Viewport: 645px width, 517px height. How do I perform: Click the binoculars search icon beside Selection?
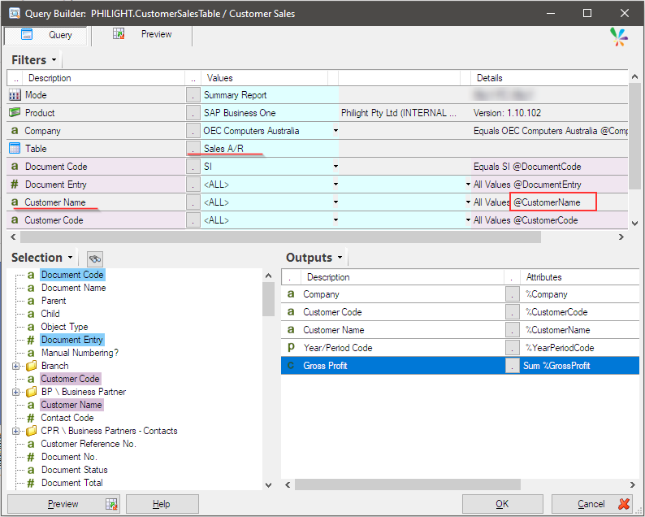coord(95,259)
